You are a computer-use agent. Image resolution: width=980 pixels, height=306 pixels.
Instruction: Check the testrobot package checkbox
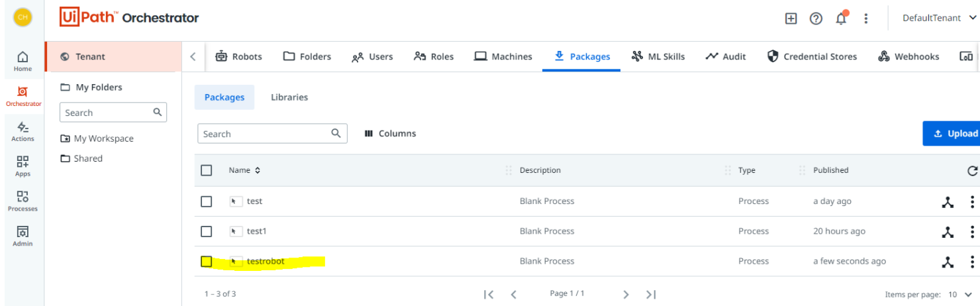tap(207, 262)
